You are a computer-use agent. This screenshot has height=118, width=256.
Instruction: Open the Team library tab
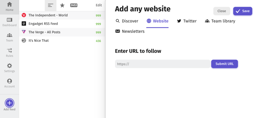coord(220,21)
